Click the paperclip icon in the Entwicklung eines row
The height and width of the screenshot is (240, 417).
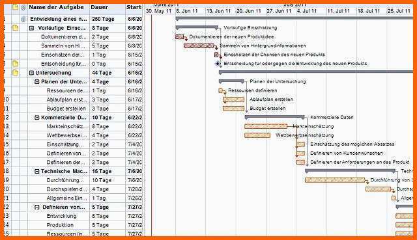click(23, 19)
